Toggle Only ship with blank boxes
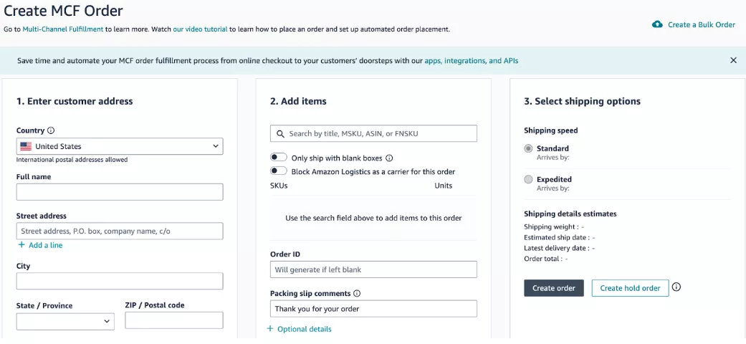This screenshot has height=344, width=746. [279, 158]
